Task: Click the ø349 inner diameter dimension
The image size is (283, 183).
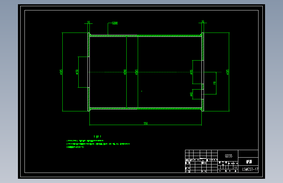Action: (125, 72)
